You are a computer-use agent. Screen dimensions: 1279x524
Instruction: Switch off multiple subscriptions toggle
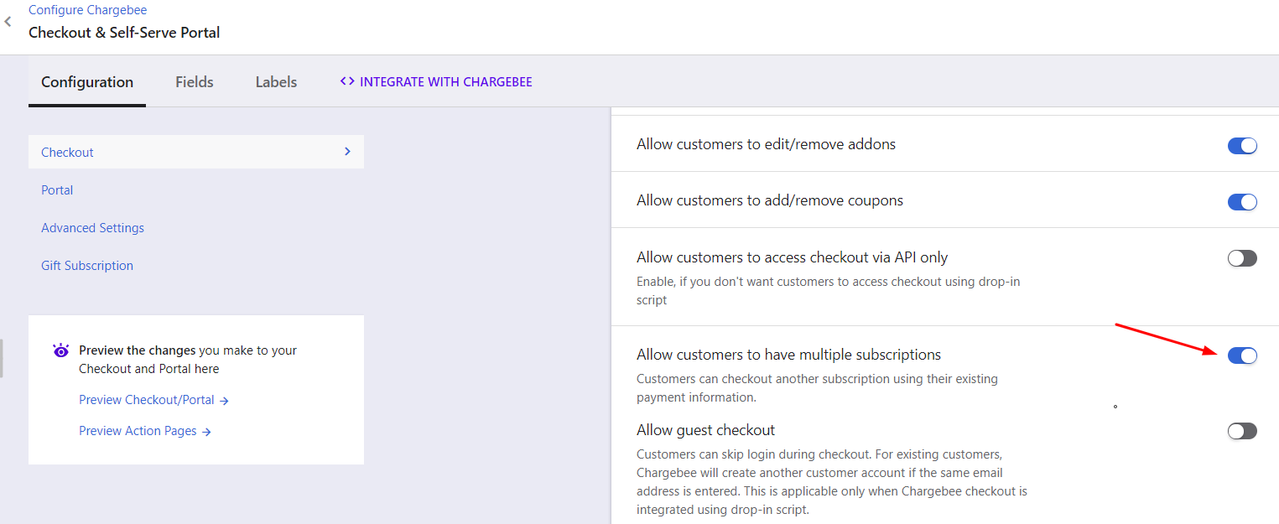pyautogui.click(x=1242, y=355)
